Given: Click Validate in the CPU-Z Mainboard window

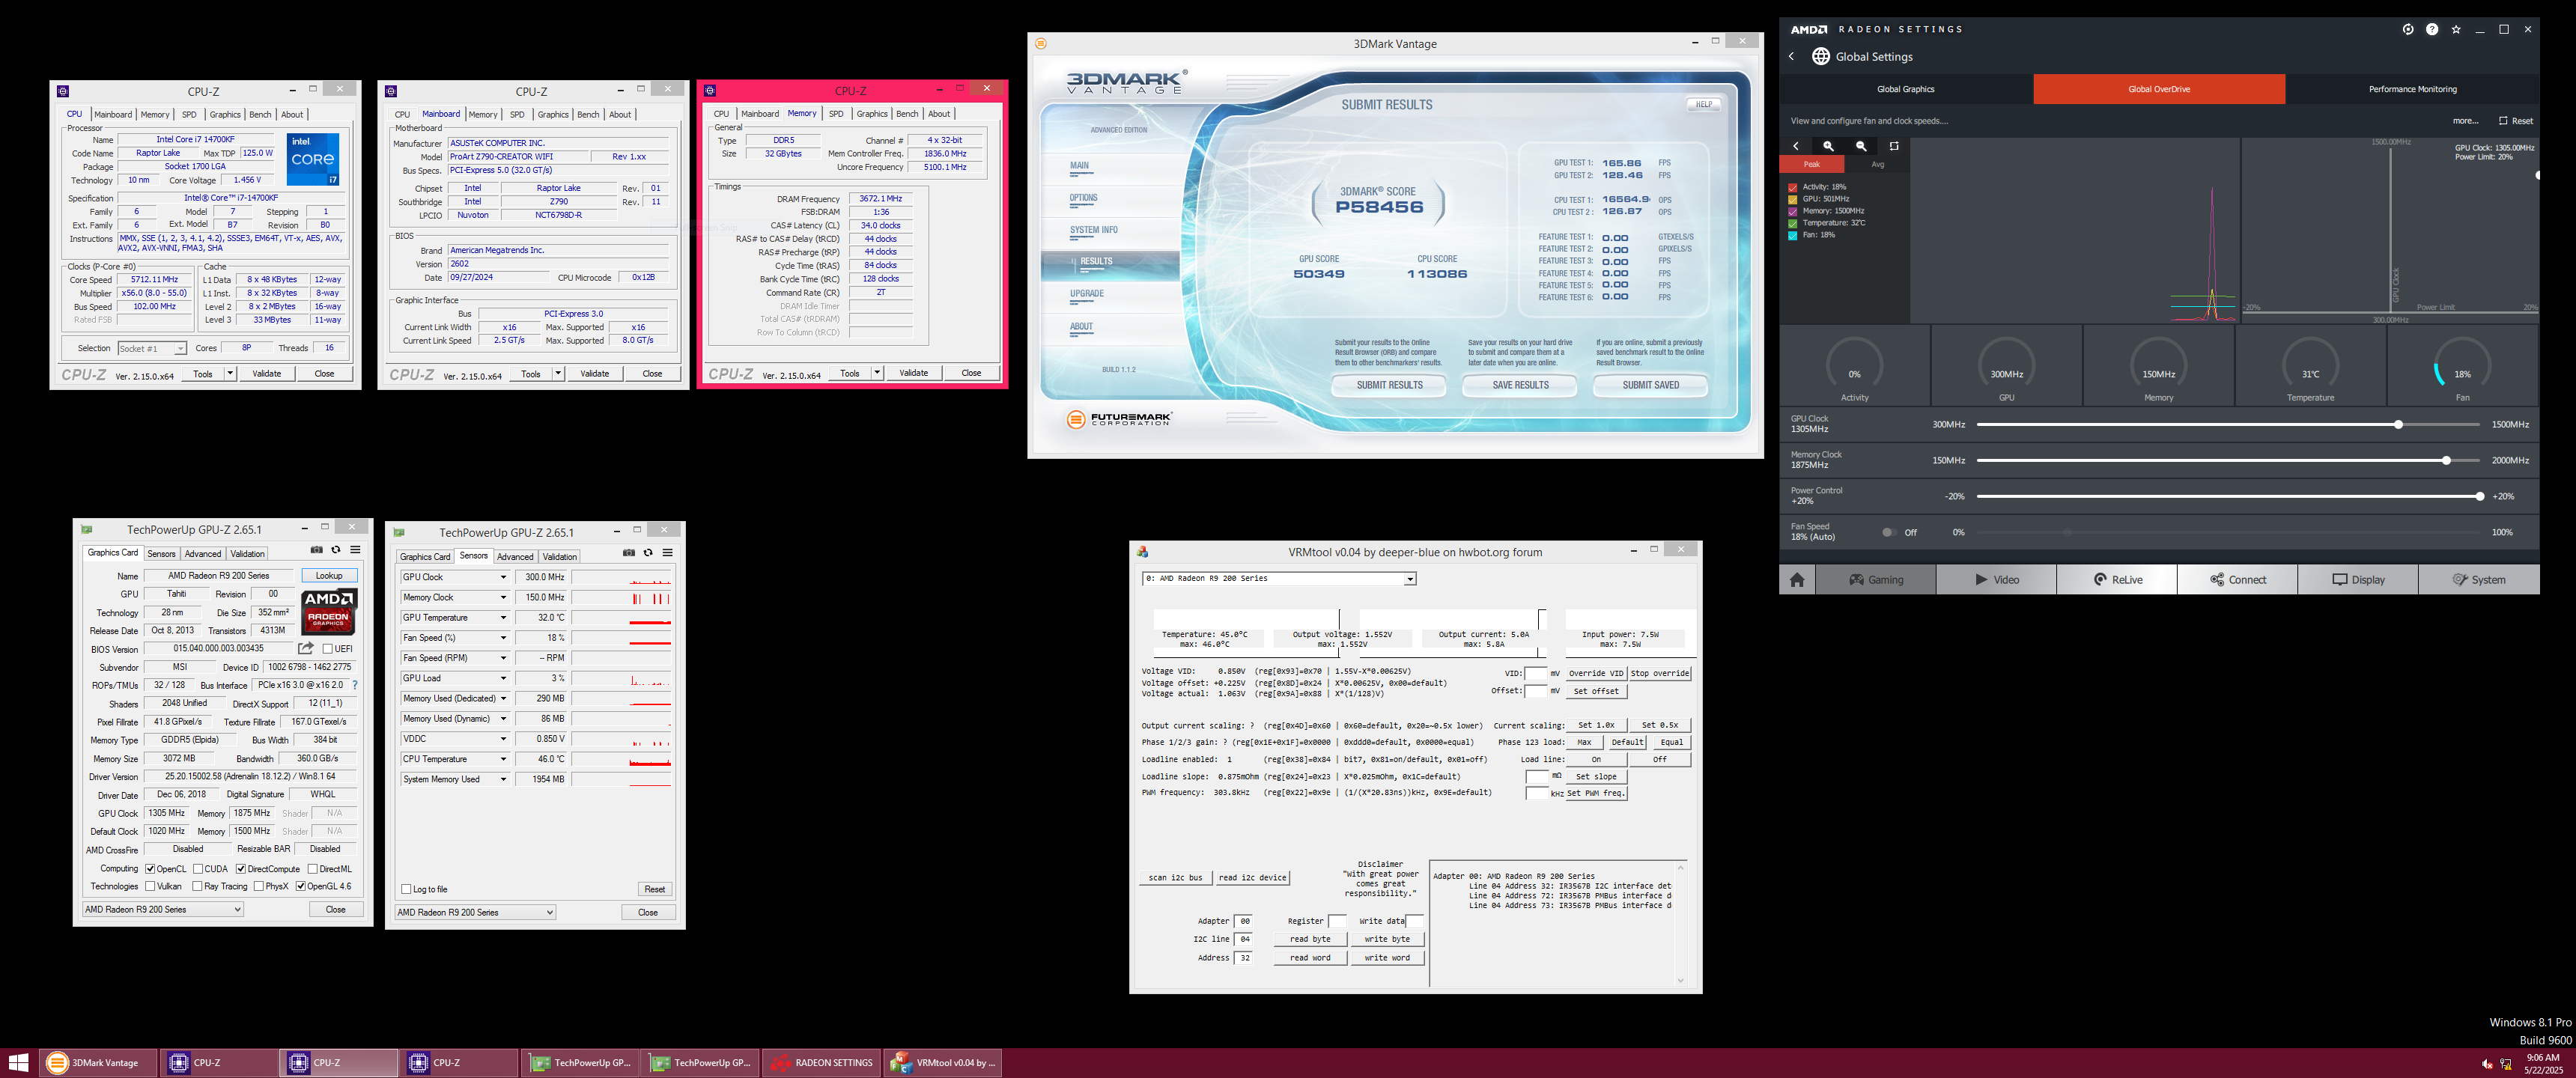Looking at the screenshot, I should coord(594,373).
